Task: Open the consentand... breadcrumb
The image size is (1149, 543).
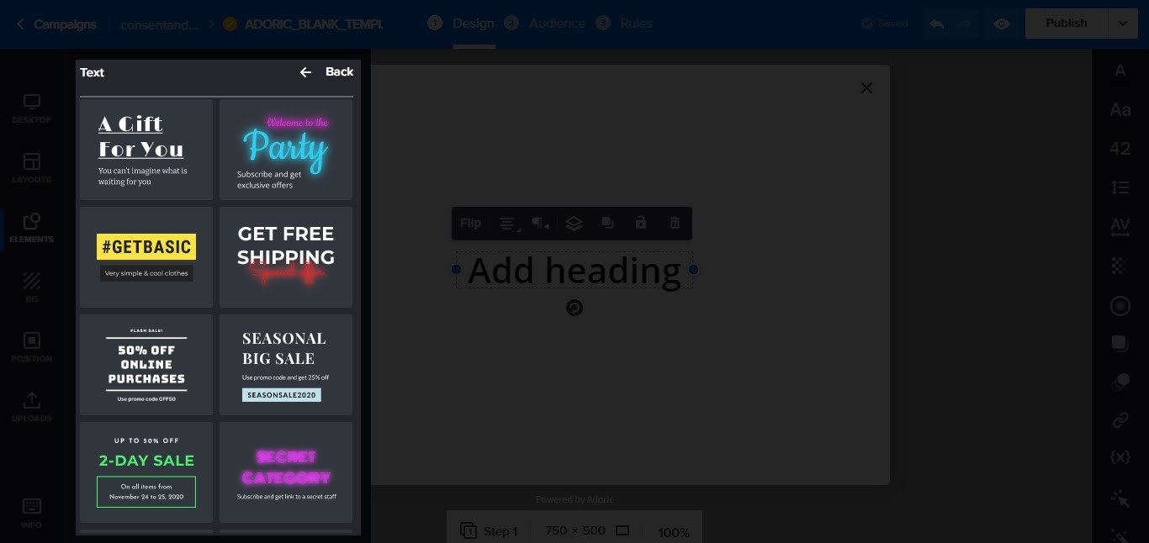Action: click(161, 24)
